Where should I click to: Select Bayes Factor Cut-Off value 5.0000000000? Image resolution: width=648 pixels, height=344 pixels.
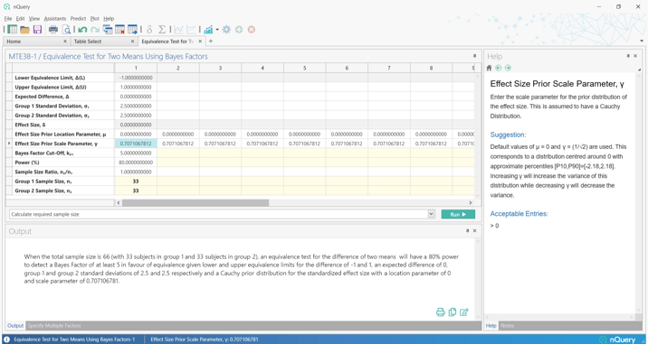tap(136, 153)
